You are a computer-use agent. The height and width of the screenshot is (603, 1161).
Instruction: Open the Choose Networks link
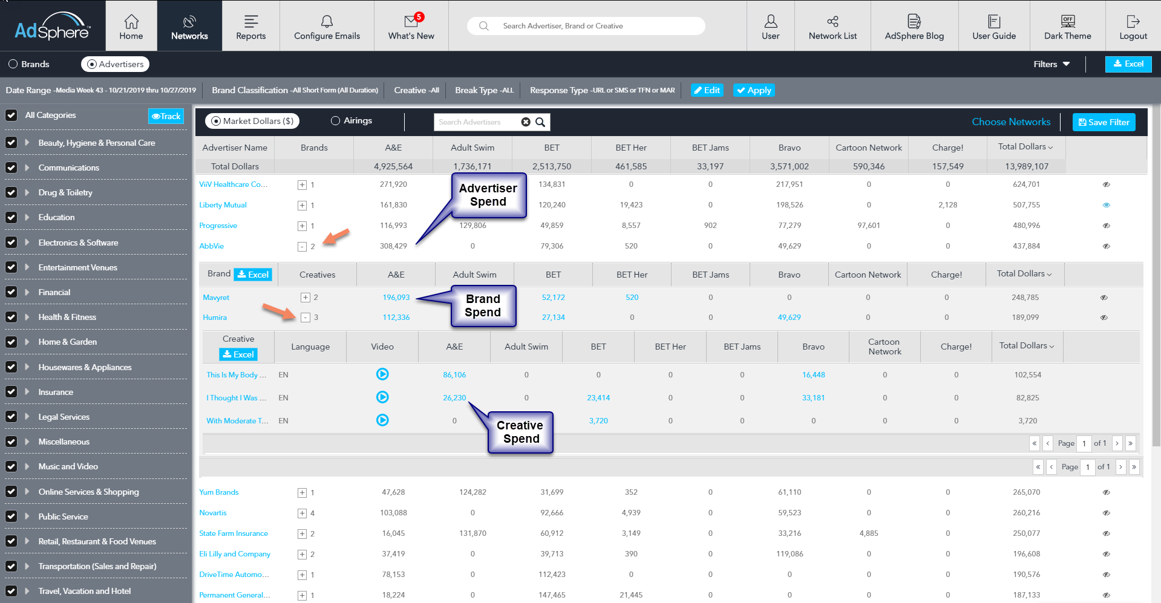point(1010,122)
